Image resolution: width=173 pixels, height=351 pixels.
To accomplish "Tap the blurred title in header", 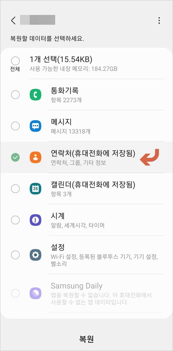I will point(37,20).
